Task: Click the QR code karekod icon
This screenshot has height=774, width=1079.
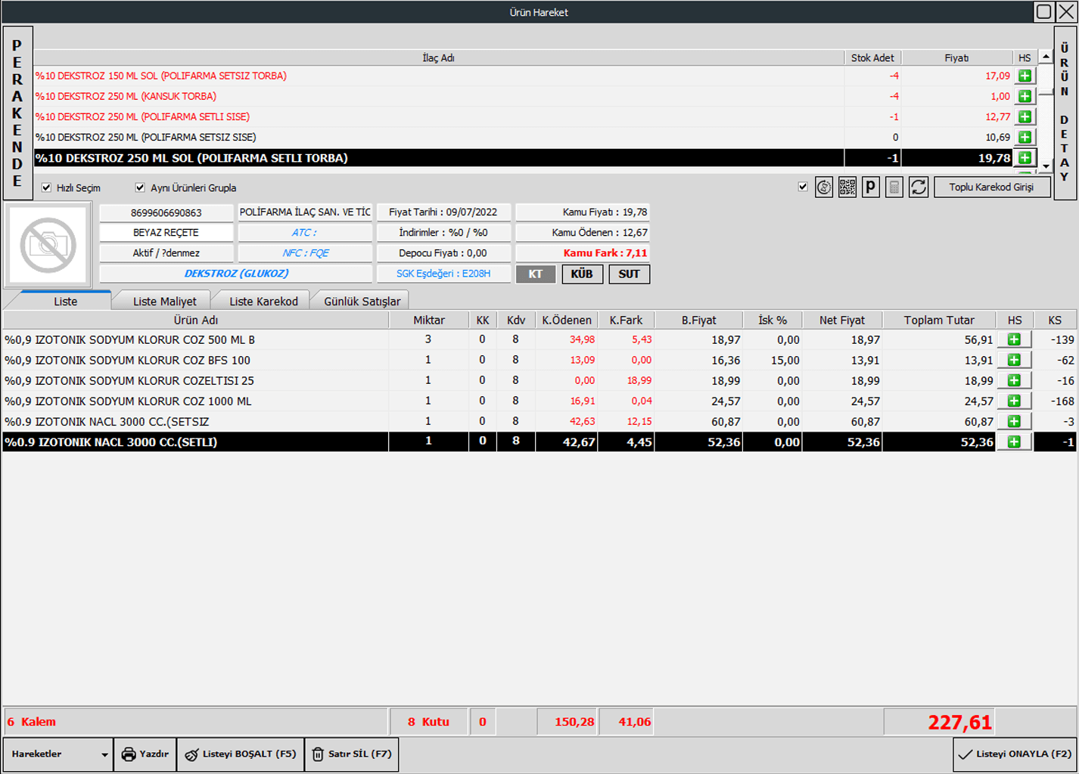Action: [x=847, y=187]
